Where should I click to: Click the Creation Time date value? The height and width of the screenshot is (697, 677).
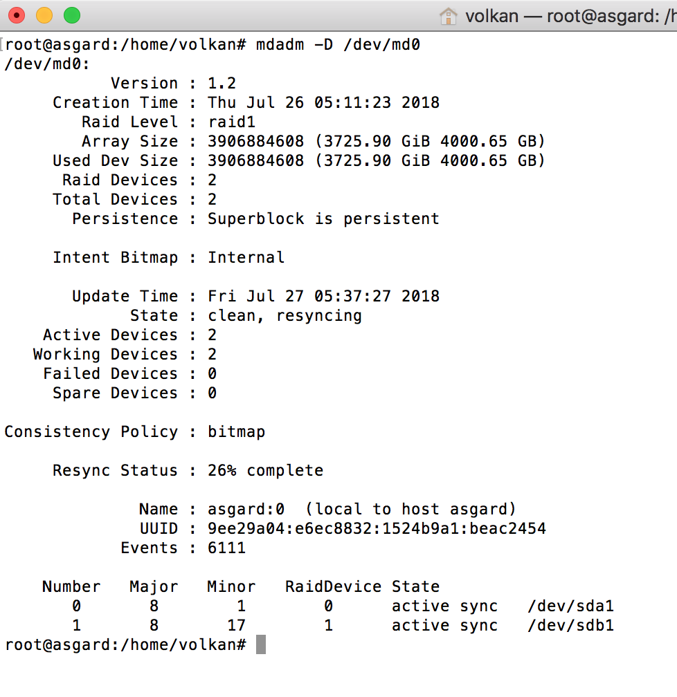[323, 103]
